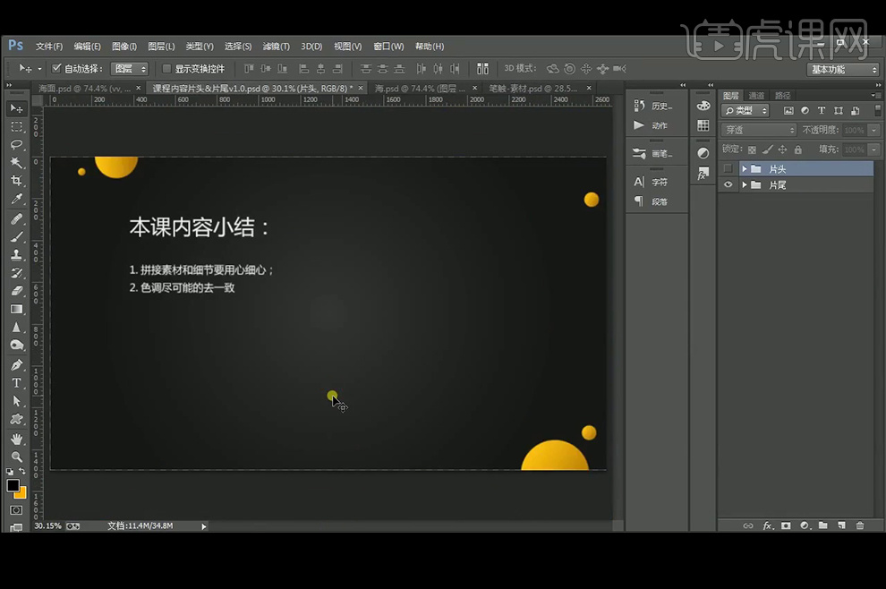The width and height of the screenshot is (886, 589).
Task: Open the Paragraph panel icon
Action: pyautogui.click(x=639, y=201)
